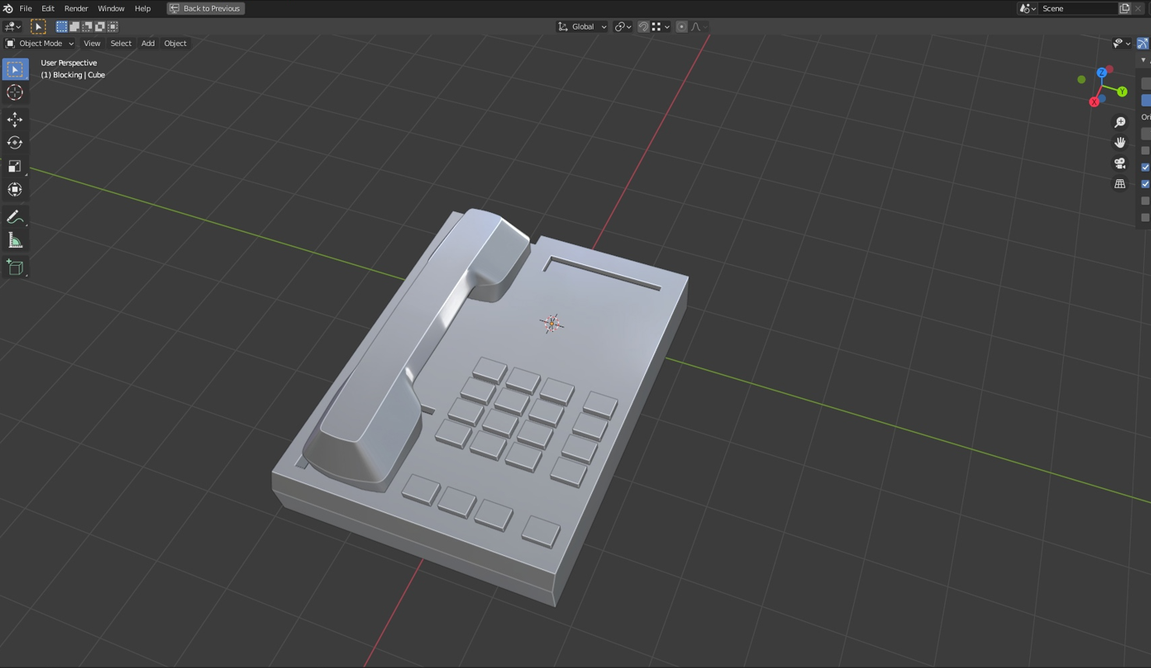
Task: Choose the Cursor tool
Action: (15, 92)
